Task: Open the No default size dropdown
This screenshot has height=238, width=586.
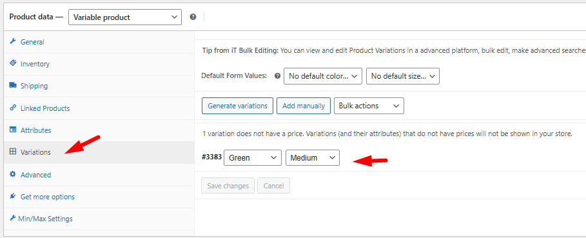Action: [403, 76]
